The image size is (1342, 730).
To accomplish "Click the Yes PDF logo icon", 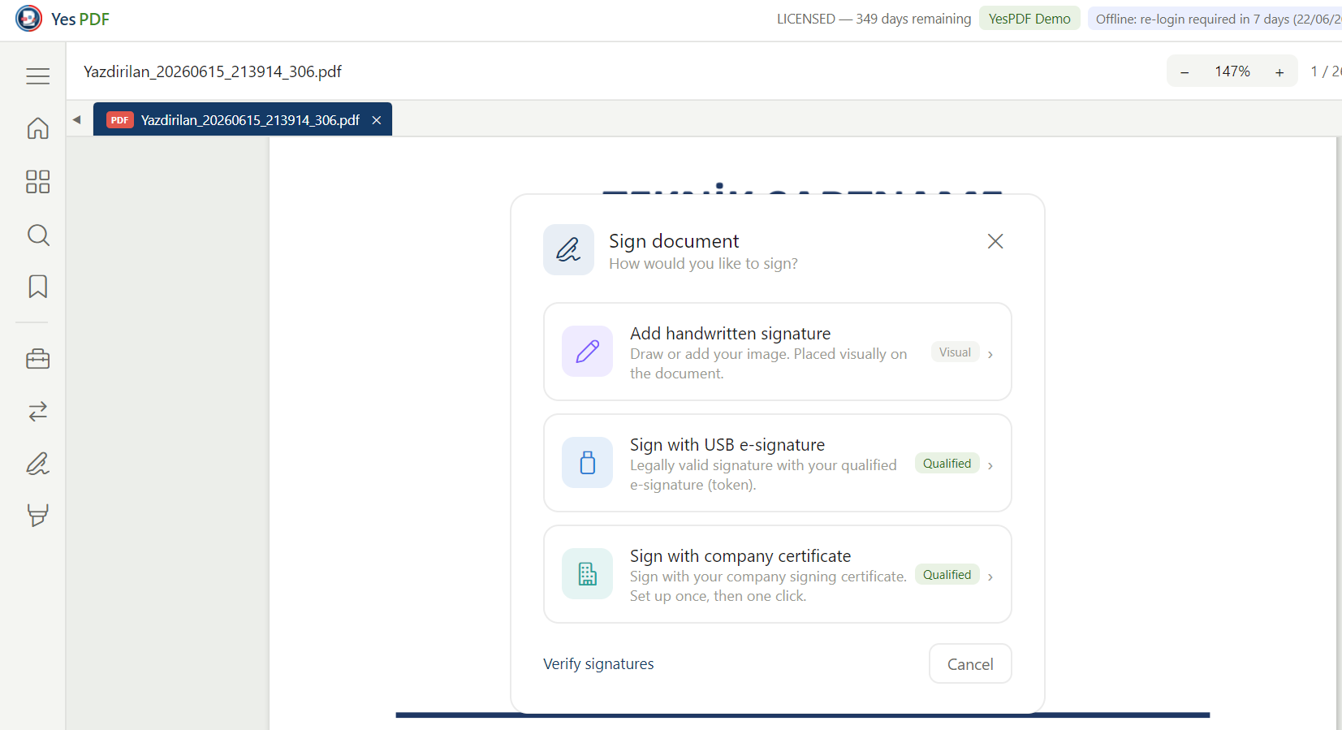I will 28,19.
